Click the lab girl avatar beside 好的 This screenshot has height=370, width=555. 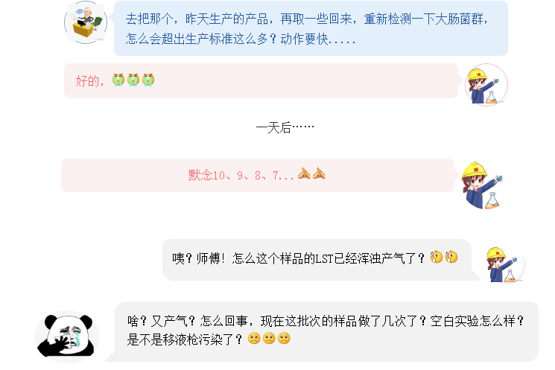coord(486,86)
